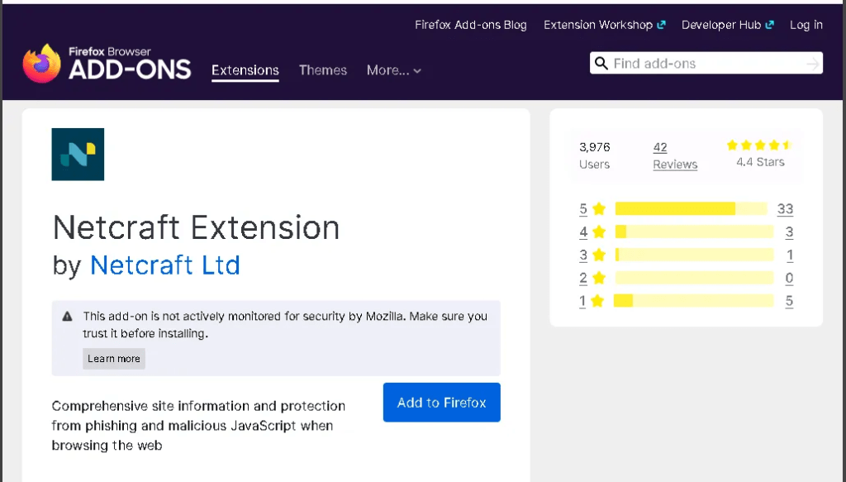The image size is (846, 482).
Task: Click the search arrow submit icon
Action: pyautogui.click(x=813, y=64)
